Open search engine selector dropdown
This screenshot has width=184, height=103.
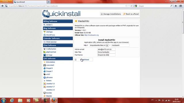136,6
